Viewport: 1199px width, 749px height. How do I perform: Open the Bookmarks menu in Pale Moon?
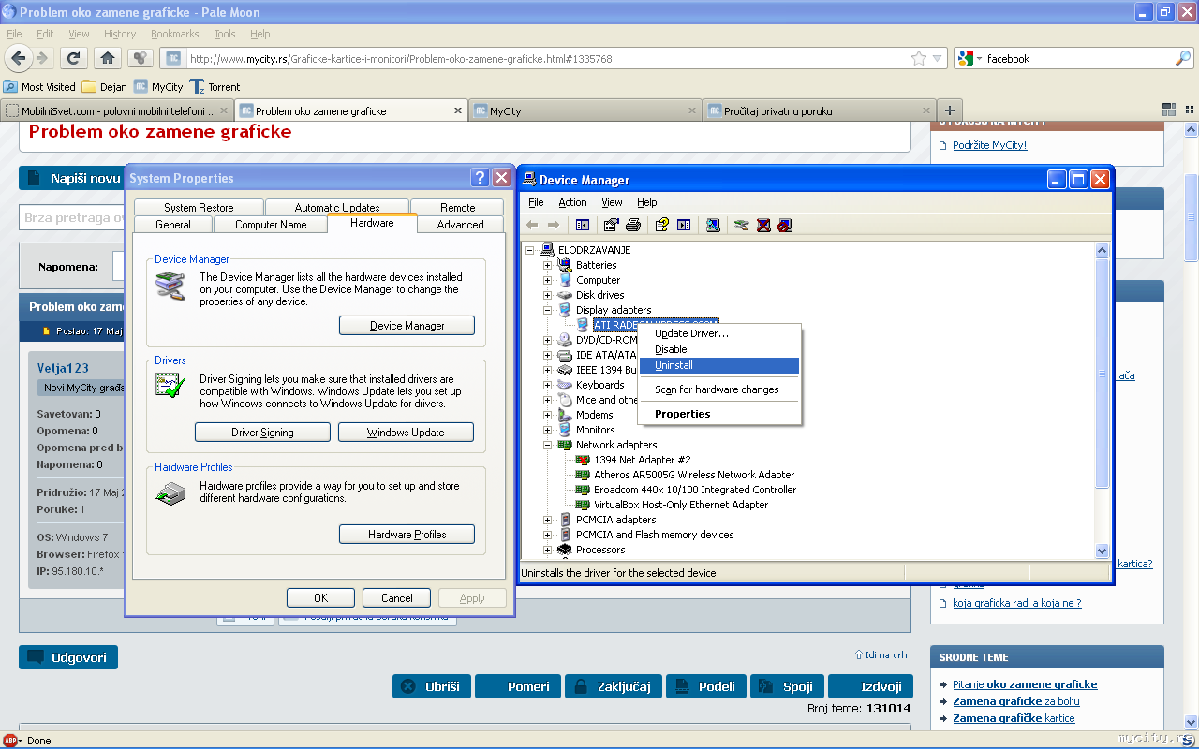(175, 34)
